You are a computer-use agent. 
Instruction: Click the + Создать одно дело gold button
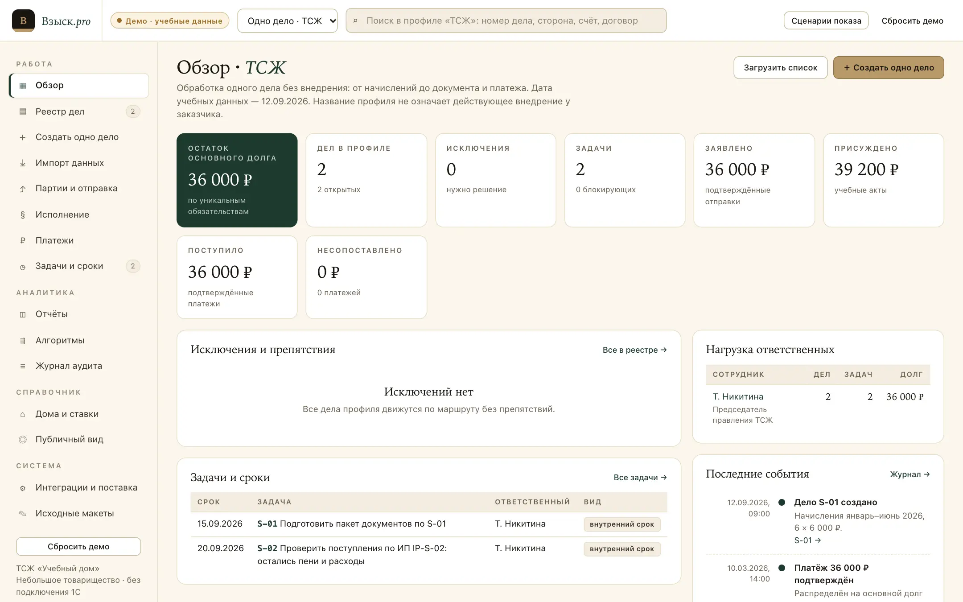point(889,67)
